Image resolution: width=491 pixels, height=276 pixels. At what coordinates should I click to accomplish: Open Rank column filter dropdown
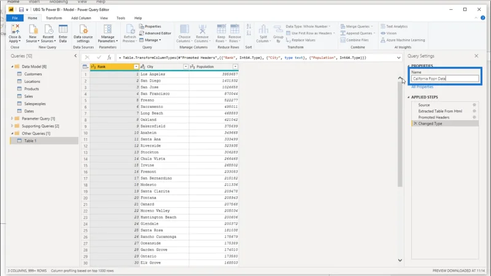point(136,67)
